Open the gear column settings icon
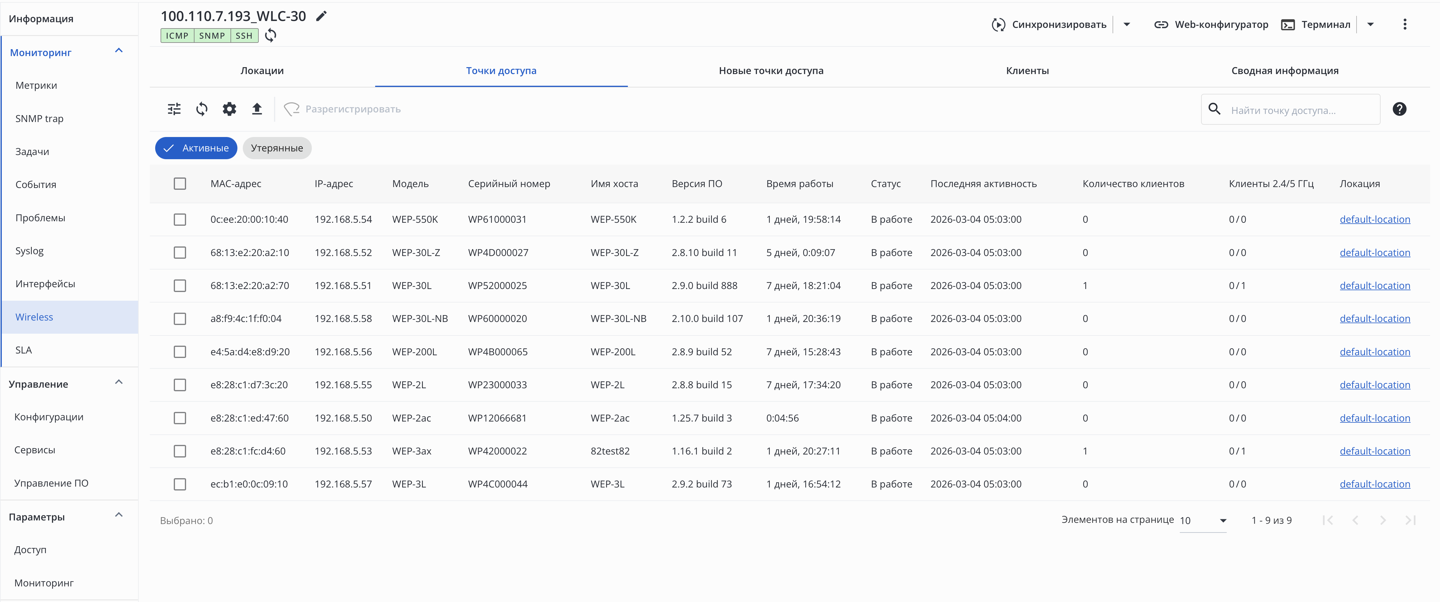1440x602 pixels. (229, 109)
